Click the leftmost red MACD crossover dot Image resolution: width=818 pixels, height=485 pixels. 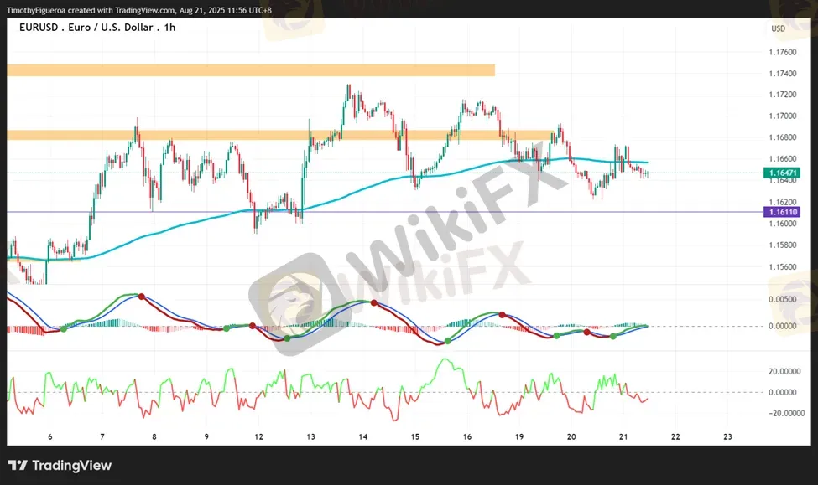point(141,297)
